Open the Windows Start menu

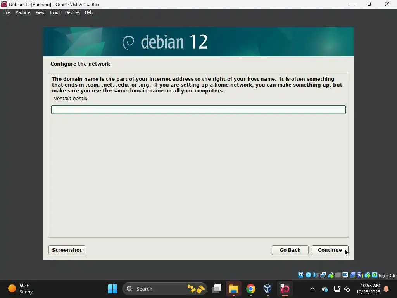coord(113,289)
